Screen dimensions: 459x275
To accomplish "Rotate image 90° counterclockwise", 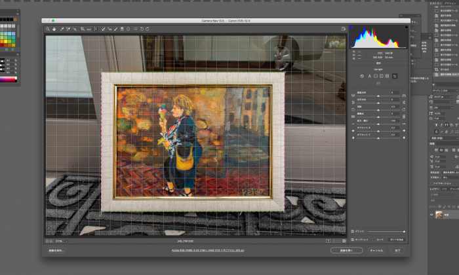I will (x=142, y=29).
